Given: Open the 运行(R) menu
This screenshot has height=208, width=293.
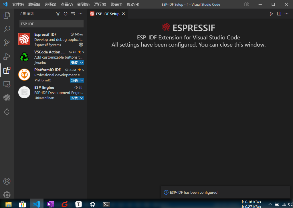Looking at the screenshot, I should [x=100, y=5].
